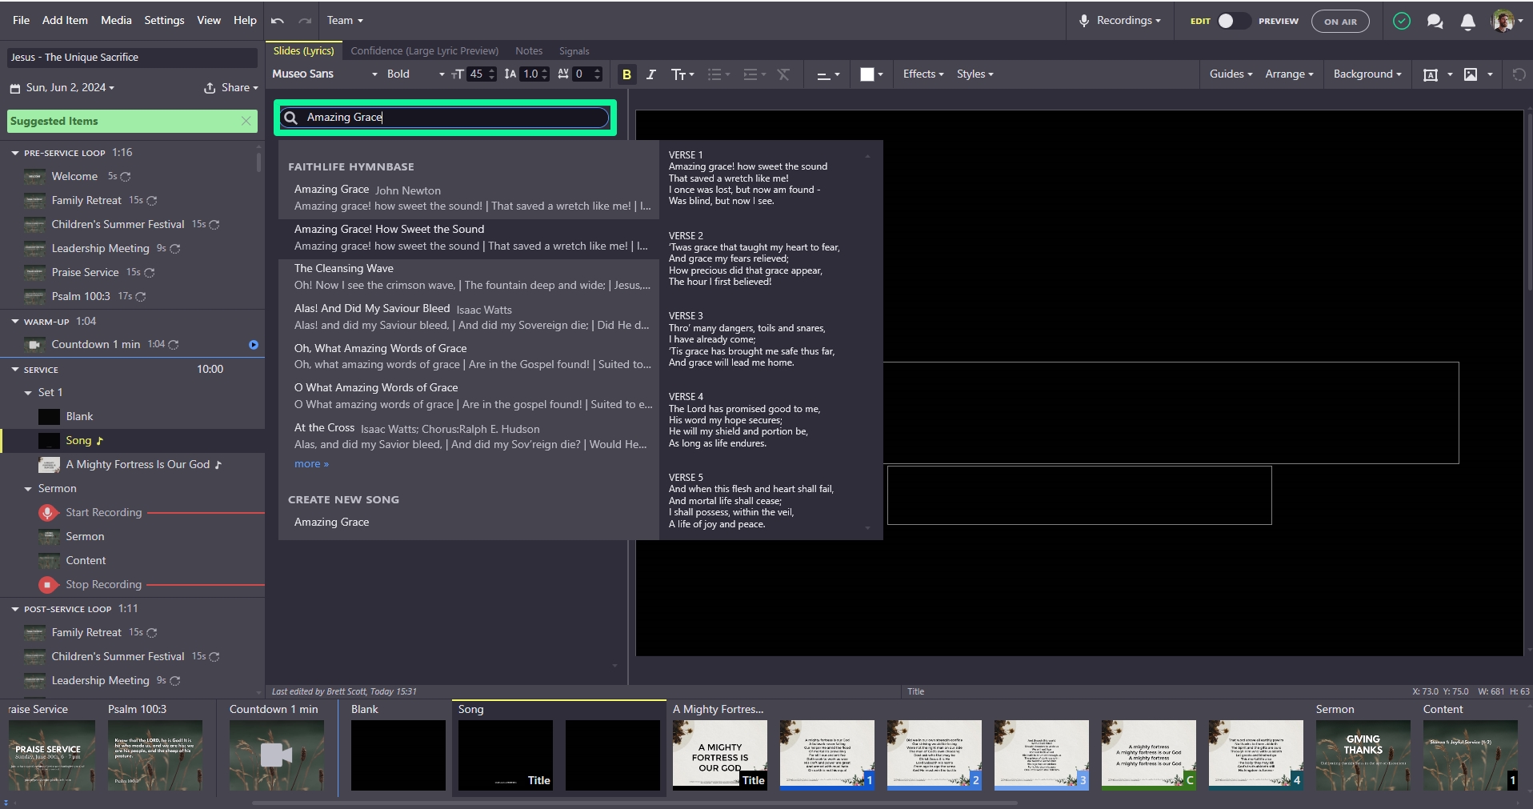
Task: Click the ON AIR button
Action: 1339,22
